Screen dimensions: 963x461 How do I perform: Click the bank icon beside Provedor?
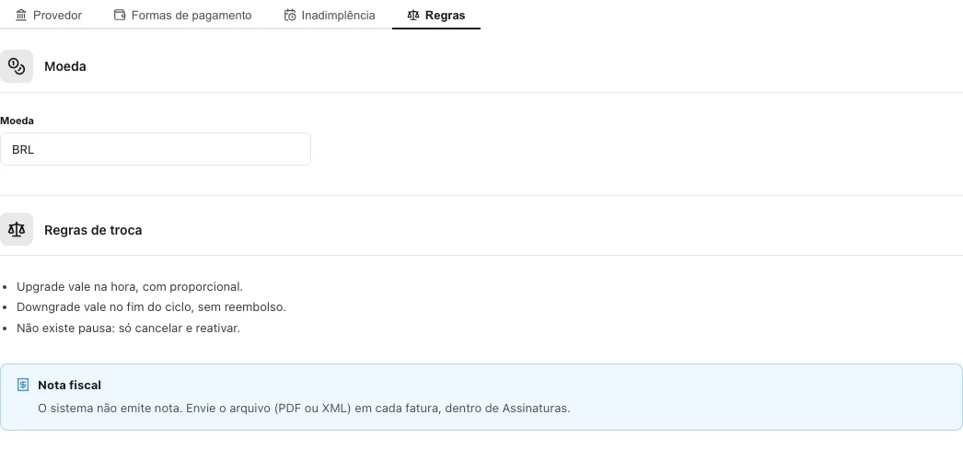pos(21,16)
